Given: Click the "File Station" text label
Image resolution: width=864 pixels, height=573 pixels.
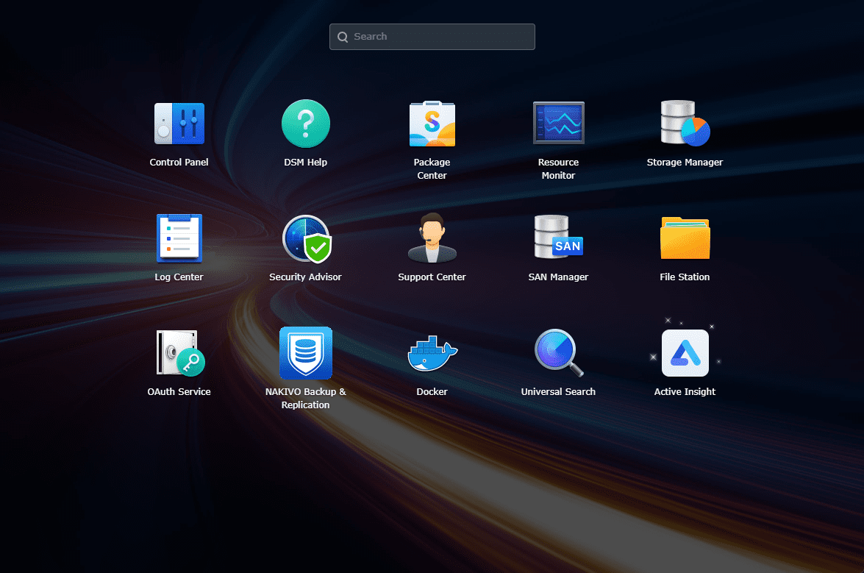Looking at the screenshot, I should pos(685,277).
